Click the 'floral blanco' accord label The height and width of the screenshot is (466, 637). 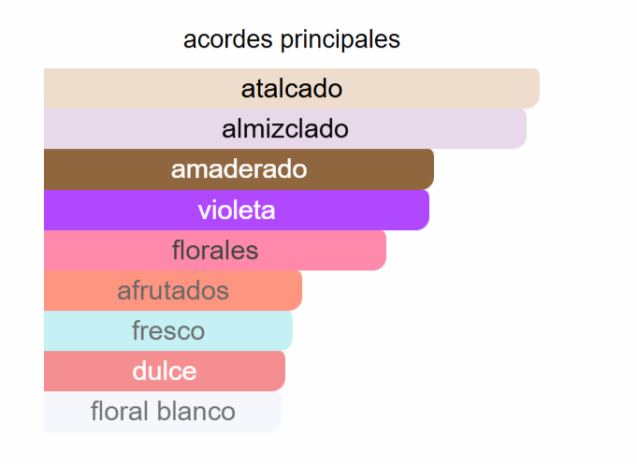(x=163, y=411)
